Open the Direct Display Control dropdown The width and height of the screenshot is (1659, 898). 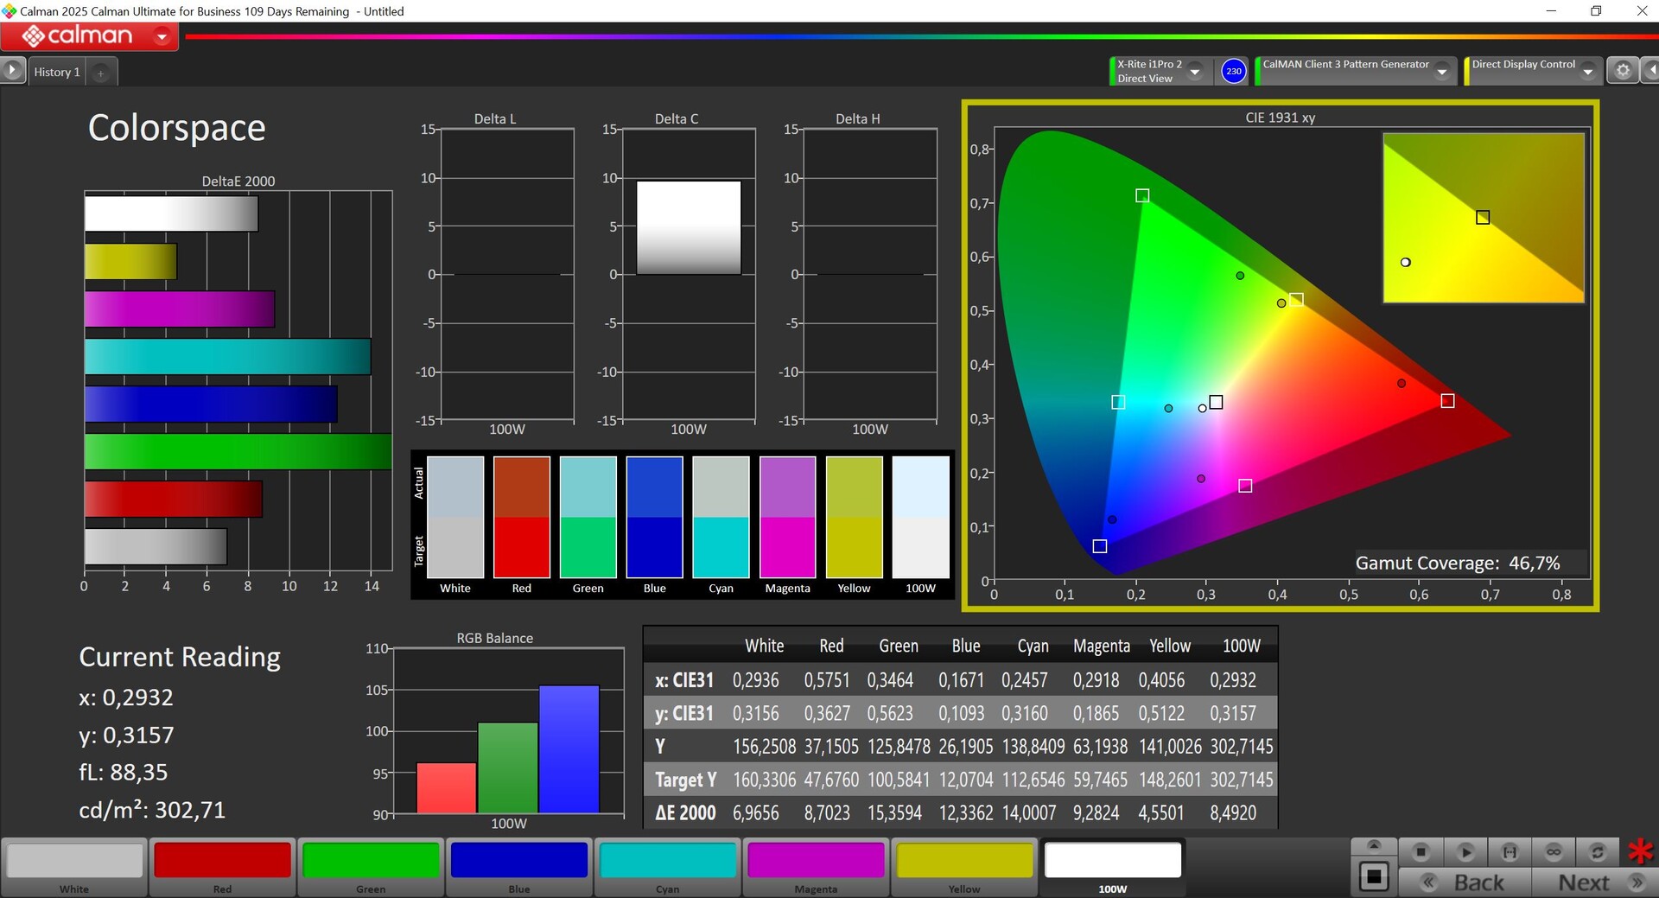[x=1587, y=72]
